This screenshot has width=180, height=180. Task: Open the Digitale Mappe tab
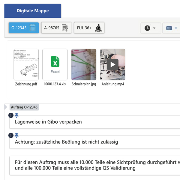pos(33,11)
